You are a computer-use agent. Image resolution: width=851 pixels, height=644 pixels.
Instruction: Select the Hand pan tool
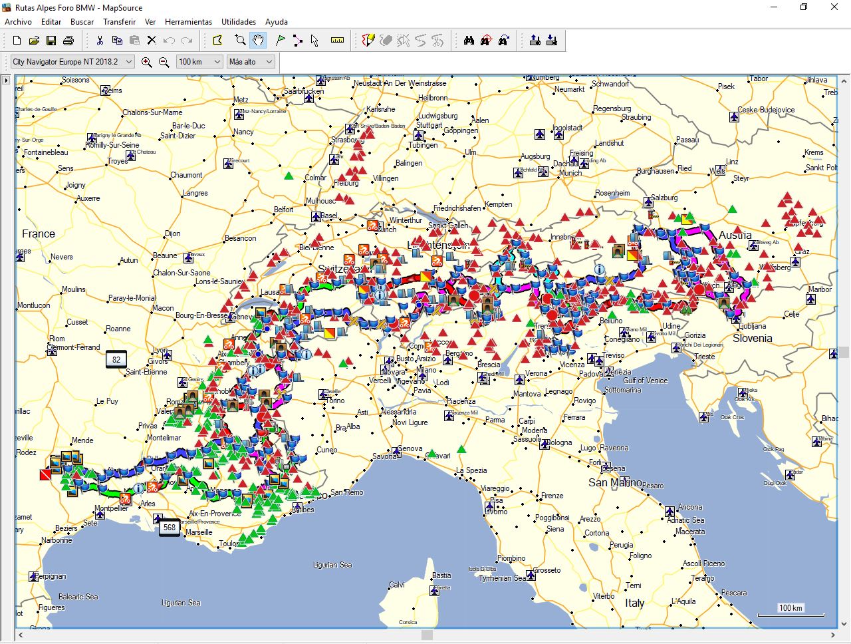click(x=258, y=41)
